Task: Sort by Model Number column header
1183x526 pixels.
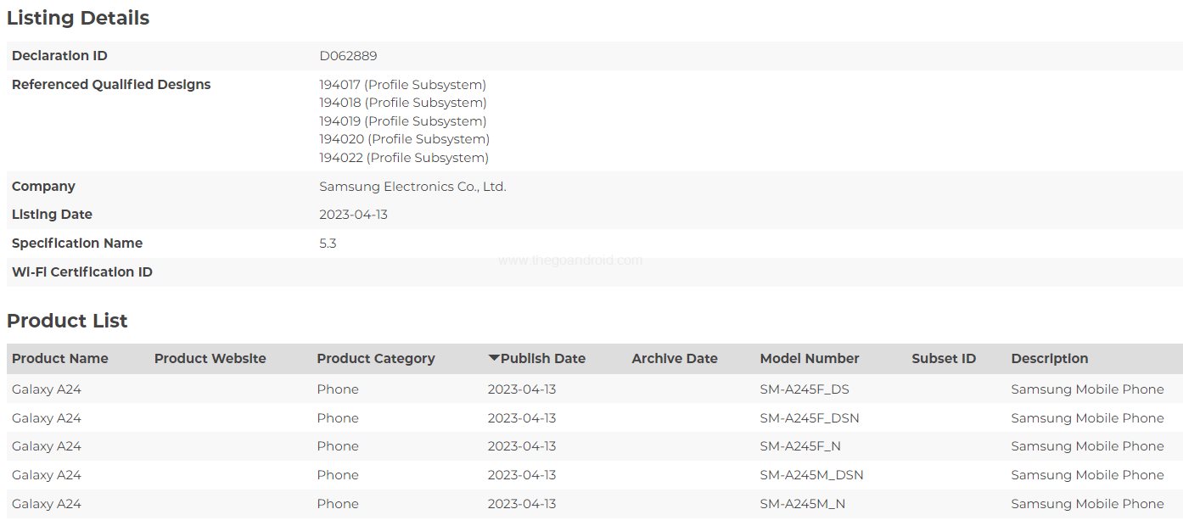Action: pos(809,359)
